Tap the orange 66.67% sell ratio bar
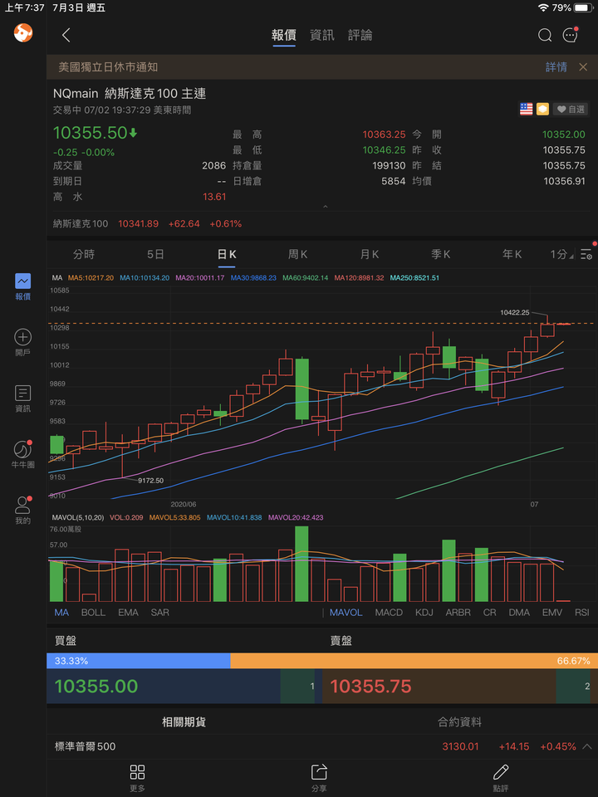Screen dimensions: 598x797 pos(412,661)
